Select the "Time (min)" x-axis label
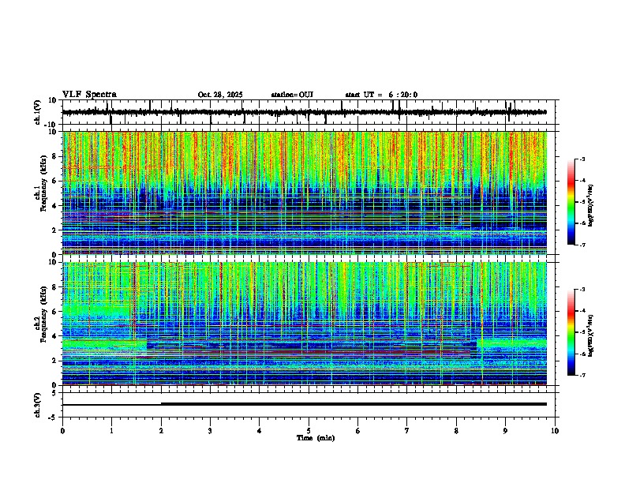This screenshot has height=483, width=625. [316, 438]
